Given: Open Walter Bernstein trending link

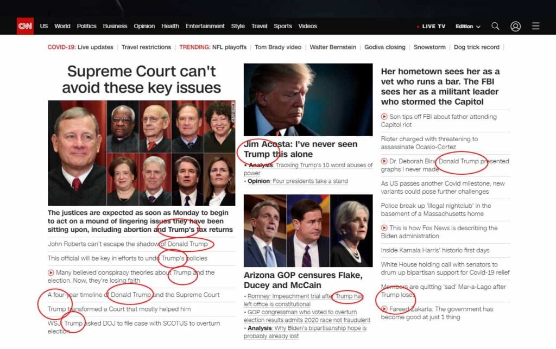Looking at the screenshot, I should tap(333, 47).
